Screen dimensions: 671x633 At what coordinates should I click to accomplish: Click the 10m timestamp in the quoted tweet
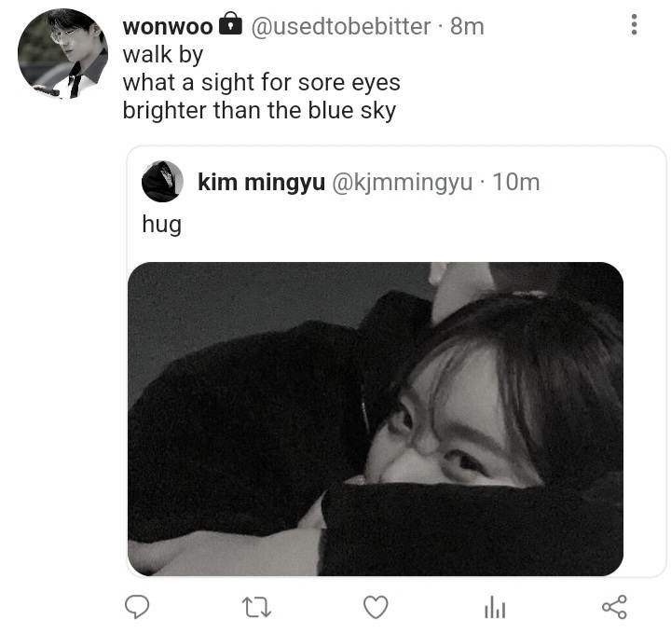tap(516, 183)
